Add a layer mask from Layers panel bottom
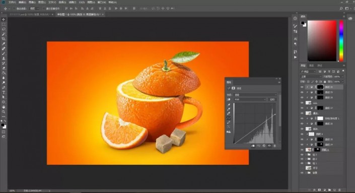This screenshot has height=193, width=355. tap(319, 190)
